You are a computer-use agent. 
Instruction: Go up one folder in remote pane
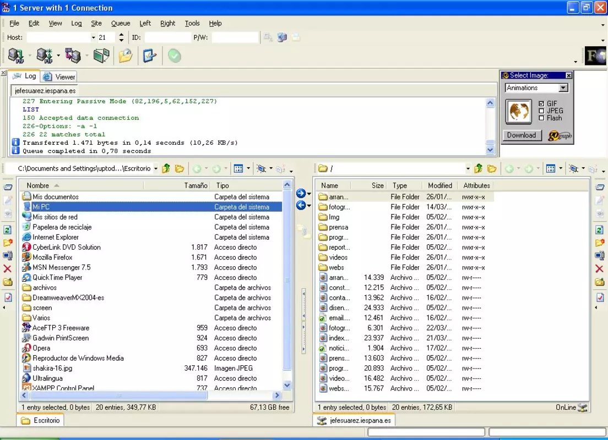coord(479,168)
